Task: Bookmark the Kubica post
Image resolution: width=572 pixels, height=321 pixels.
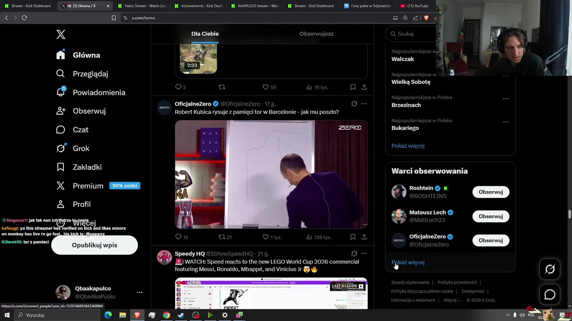Action: coord(353,237)
